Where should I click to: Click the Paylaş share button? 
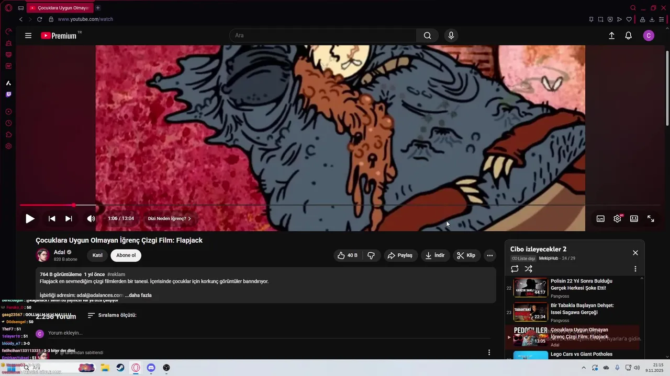[400, 255]
